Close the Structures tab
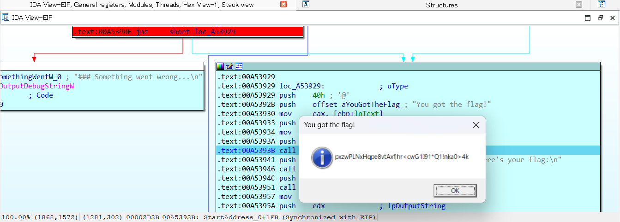The height and width of the screenshot is (222, 620). (579, 5)
